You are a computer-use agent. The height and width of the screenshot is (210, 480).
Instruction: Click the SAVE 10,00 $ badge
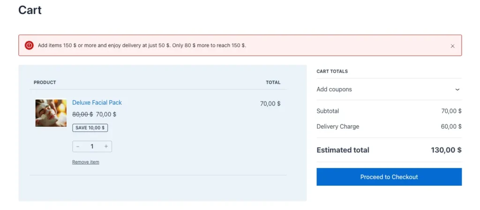coord(90,128)
